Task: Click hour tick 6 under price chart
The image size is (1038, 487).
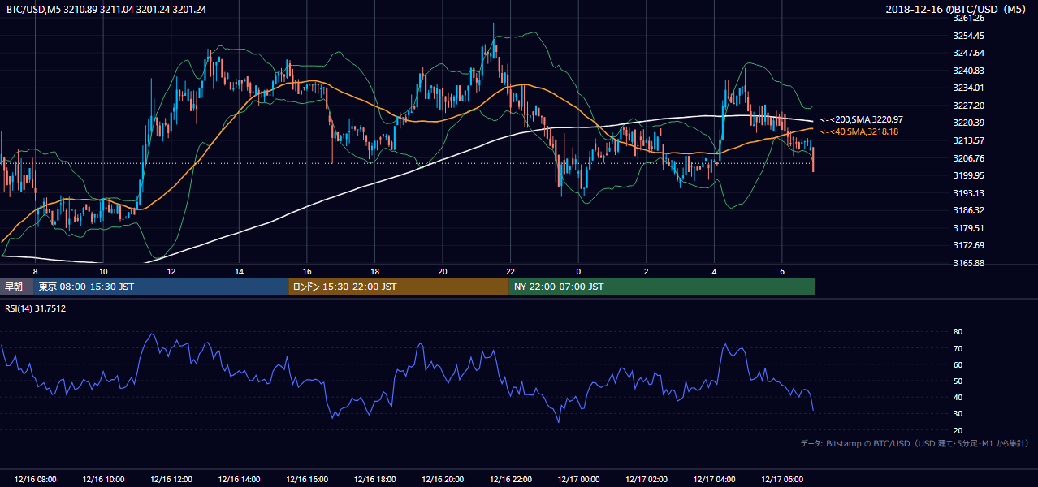Action: [782, 271]
